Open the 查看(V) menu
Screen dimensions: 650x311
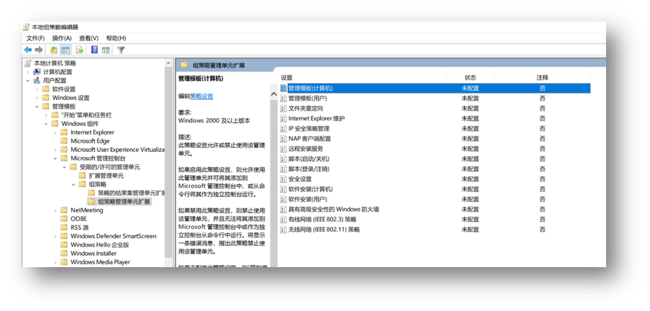pos(89,38)
